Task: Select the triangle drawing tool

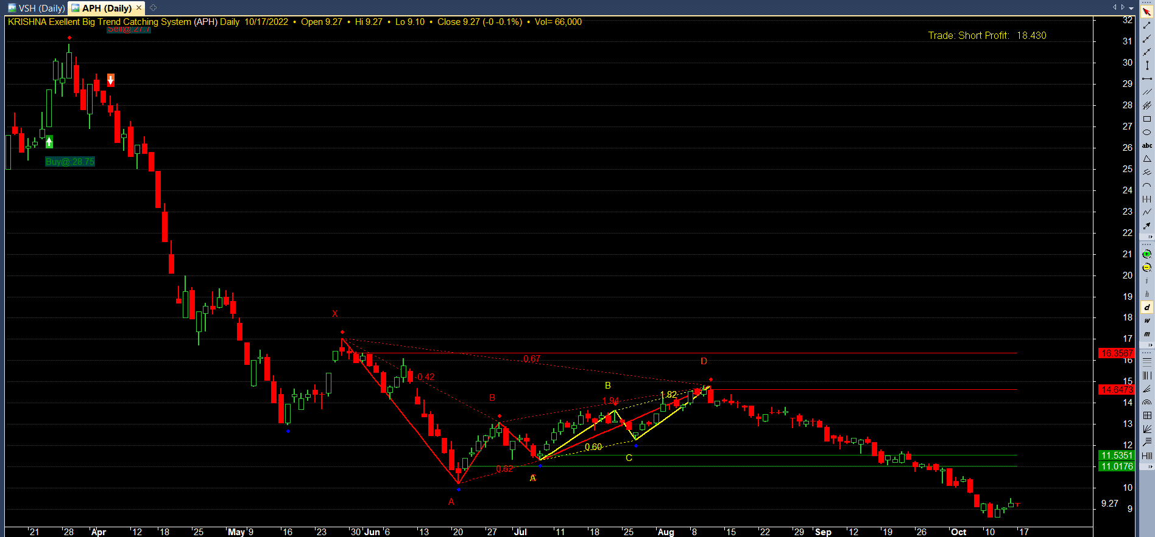Action: point(1147,159)
